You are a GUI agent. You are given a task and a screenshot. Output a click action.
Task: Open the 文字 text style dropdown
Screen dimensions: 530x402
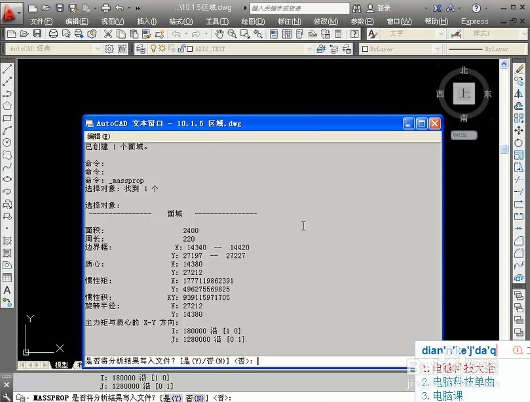click(x=441, y=34)
